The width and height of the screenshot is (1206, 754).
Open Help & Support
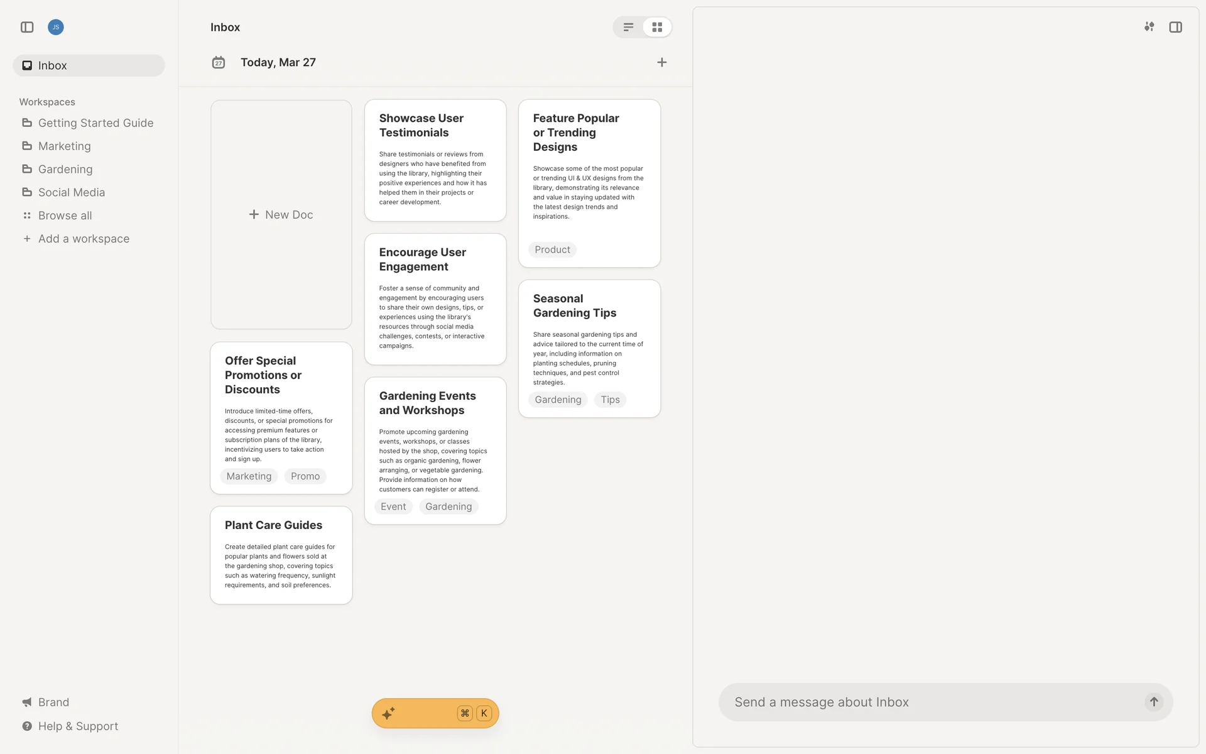pos(78,726)
